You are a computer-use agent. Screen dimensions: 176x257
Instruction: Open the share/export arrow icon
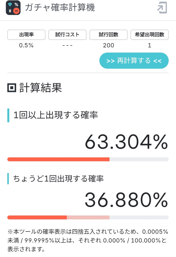(x=162, y=7)
